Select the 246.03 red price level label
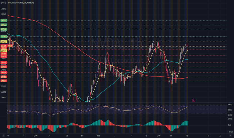 click(4, 73)
